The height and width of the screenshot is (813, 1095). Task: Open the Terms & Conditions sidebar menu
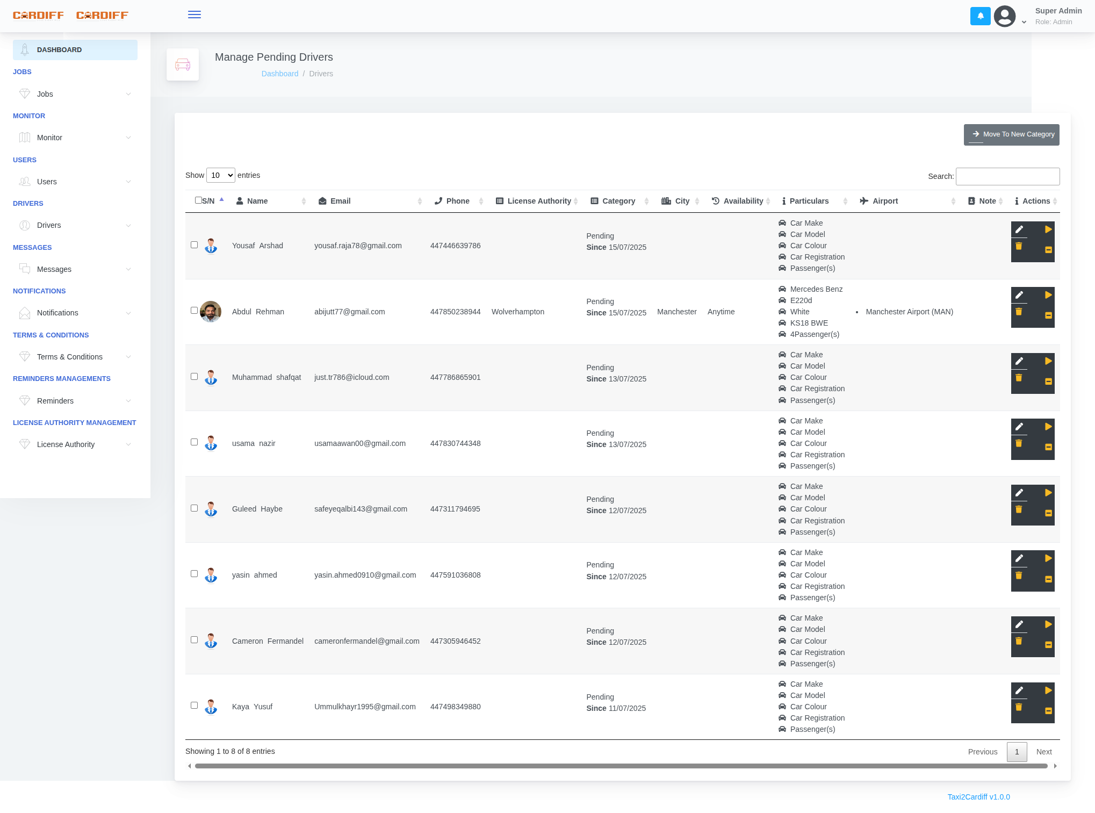(75, 356)
